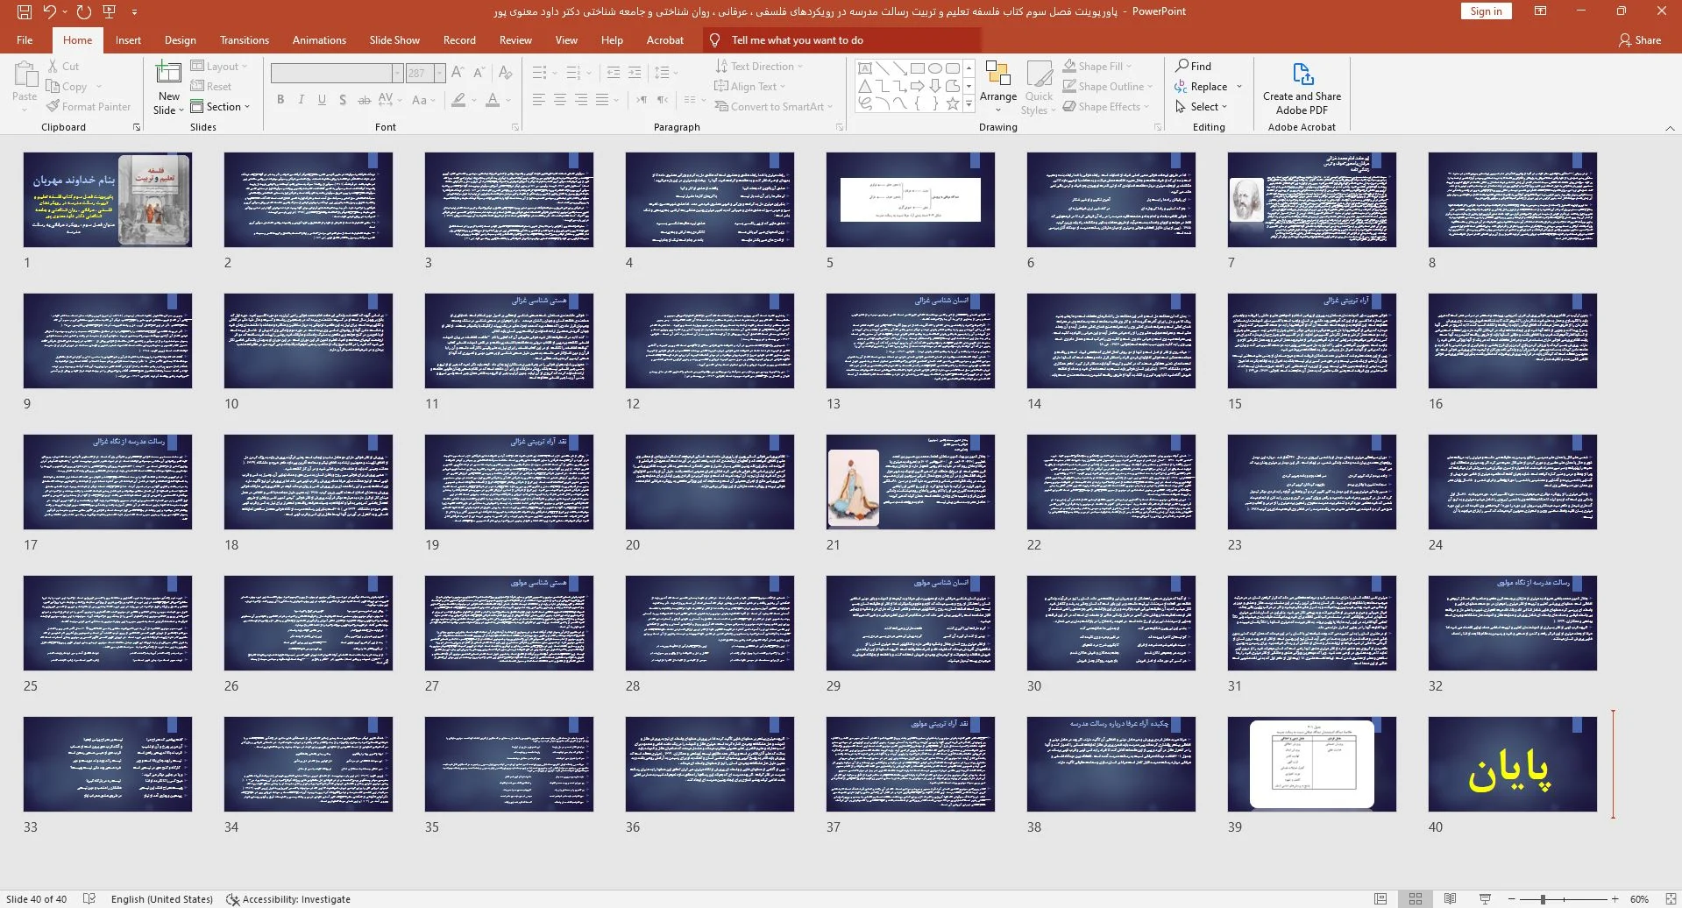Viewport: 1682px width, 908px height.
Task: Expand the Layout dropdown
Action: pos(219,66)
